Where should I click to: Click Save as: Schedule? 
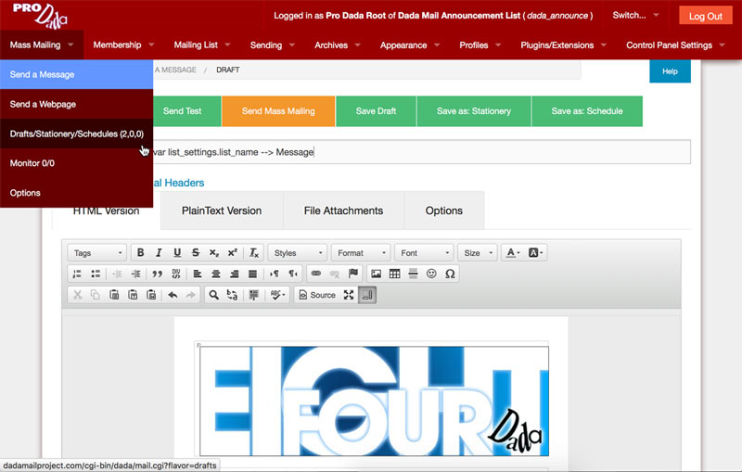[x=587, y=111]
